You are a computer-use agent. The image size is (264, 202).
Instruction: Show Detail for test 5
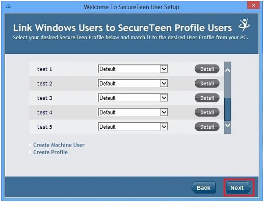click(207, 127)
